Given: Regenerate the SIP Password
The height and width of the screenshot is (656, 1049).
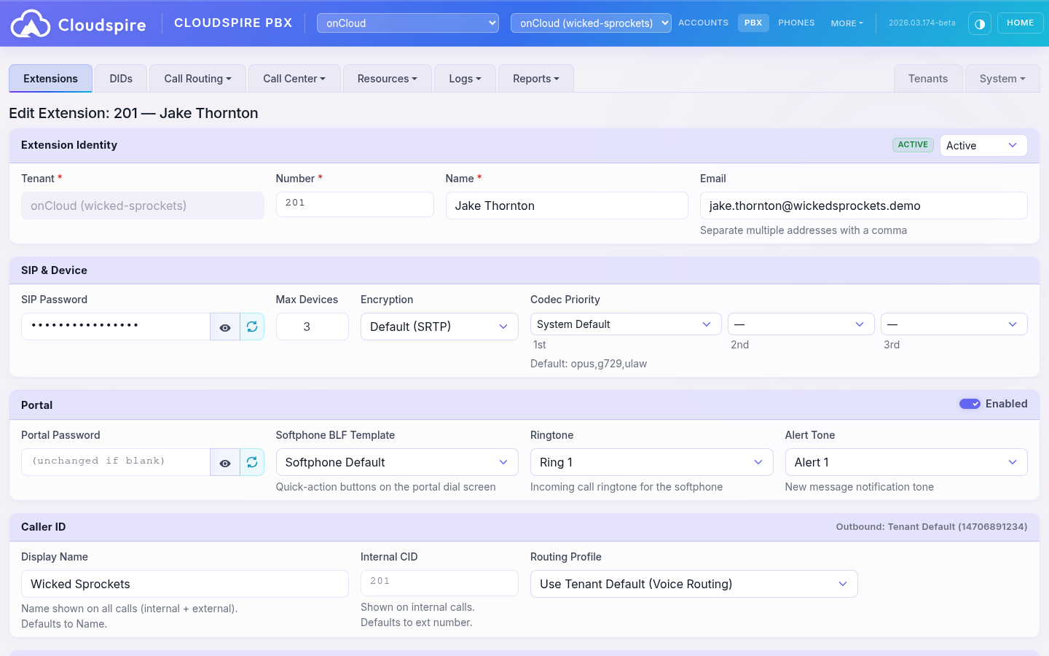Looking at the screenshot, I should (x=252, y=326).
